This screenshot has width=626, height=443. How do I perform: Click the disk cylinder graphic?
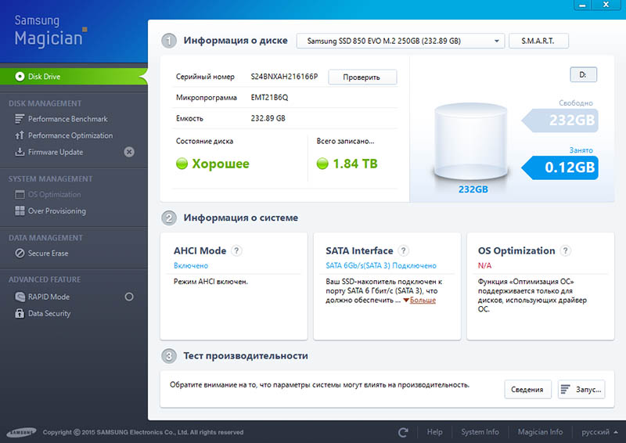click(471, 141)
